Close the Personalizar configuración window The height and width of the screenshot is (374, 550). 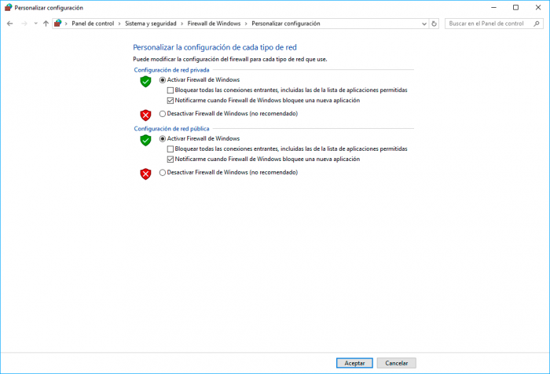click(x=538, y=7)
